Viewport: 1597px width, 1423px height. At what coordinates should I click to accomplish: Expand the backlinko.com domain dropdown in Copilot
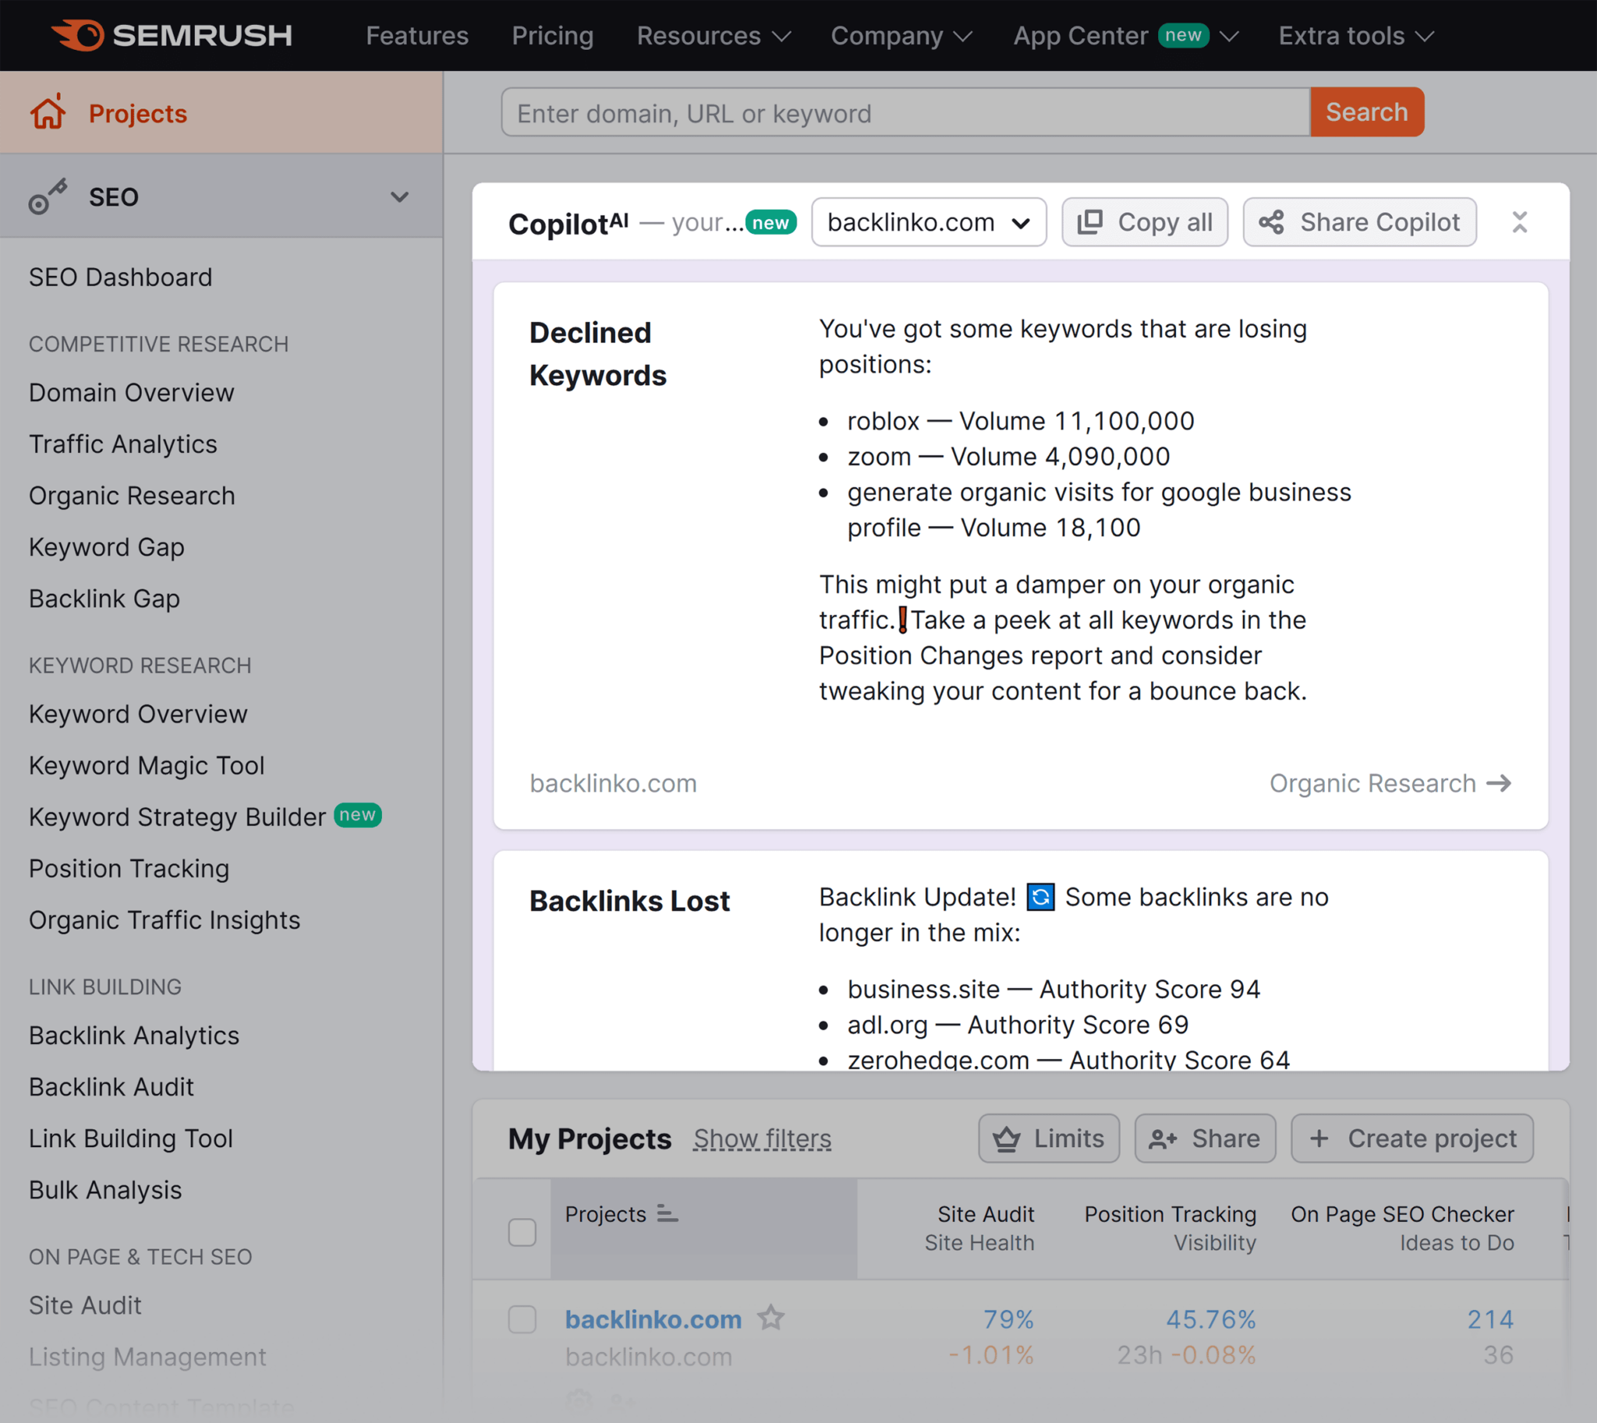pos(928,221)
